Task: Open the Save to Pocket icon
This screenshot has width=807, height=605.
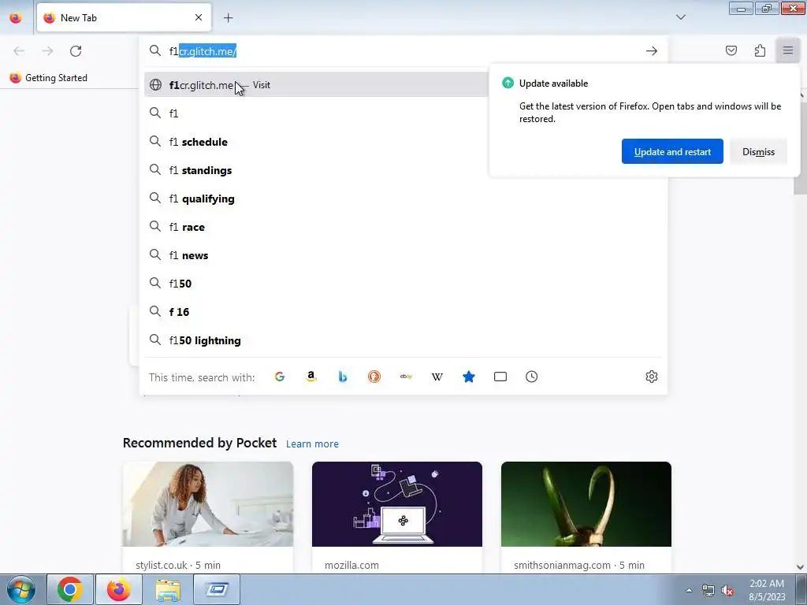Action: pyautogui.click(x=731, y=50)
